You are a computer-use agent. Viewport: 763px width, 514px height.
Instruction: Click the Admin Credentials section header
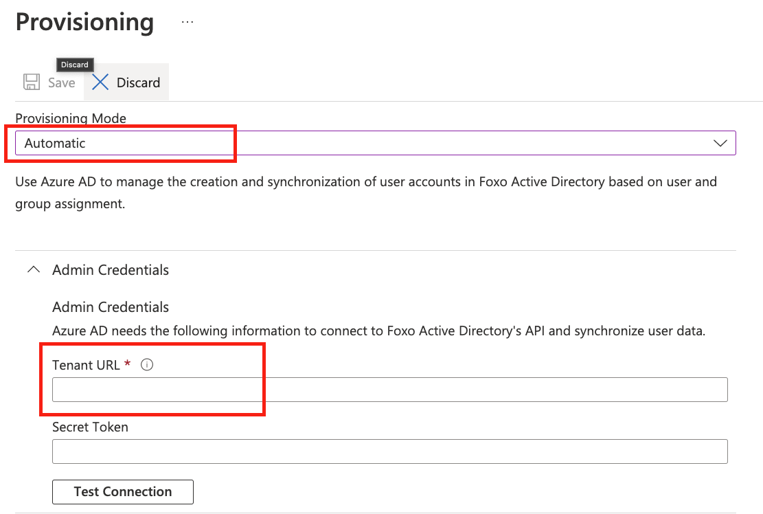coord(110,269)
